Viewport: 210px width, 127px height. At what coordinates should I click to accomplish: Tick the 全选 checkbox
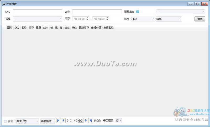click(6, 121)
